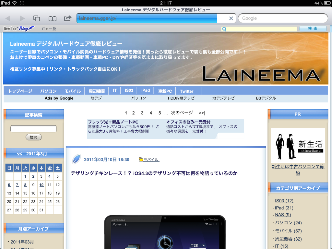
Task: Open 新生活は中古パソコンで節約 link
Action: click(298, 170)
